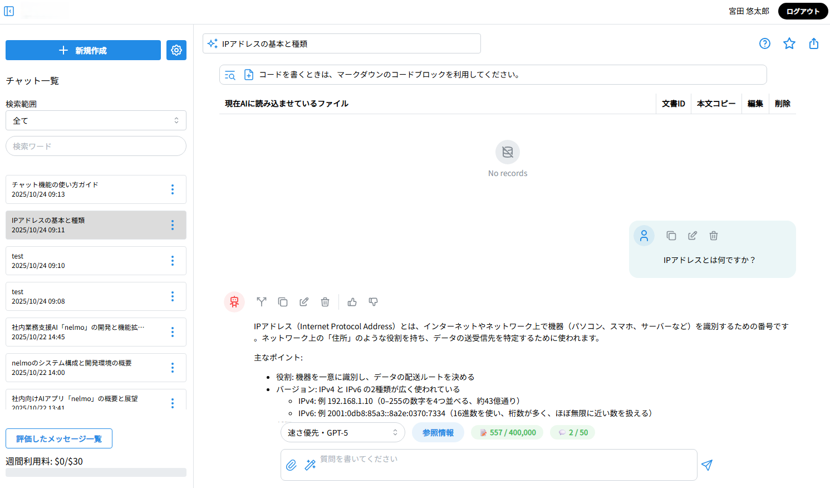
Task: Click the 新規作成 button
Action: 83,50
